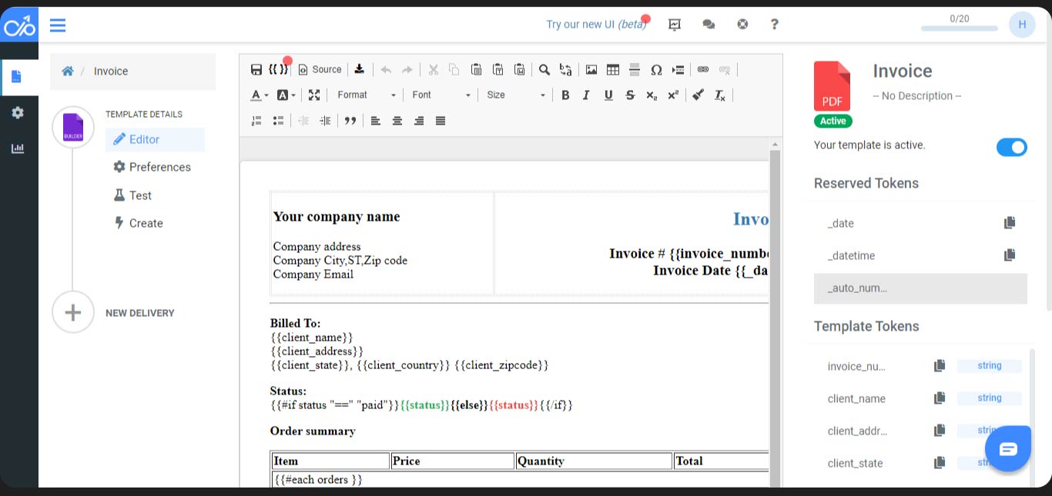Insert a table using the table icon

coord(613,70)
